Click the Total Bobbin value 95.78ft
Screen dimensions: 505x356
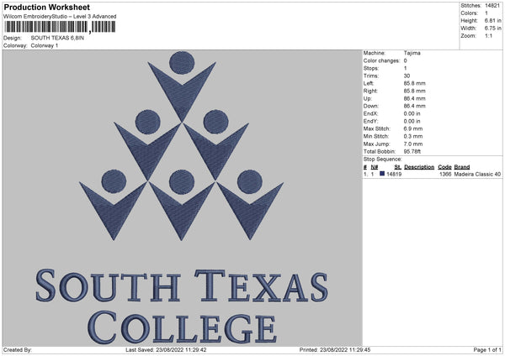tap(412, 151)
